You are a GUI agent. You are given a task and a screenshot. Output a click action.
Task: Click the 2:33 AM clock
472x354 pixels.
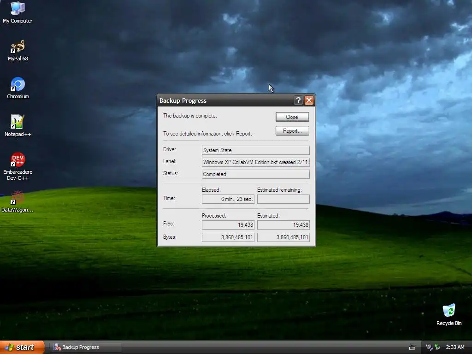coord(455,347)
